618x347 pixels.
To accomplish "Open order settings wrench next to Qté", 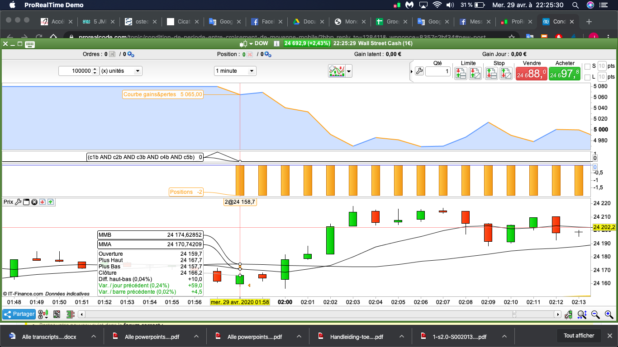I will coord(419,71).
